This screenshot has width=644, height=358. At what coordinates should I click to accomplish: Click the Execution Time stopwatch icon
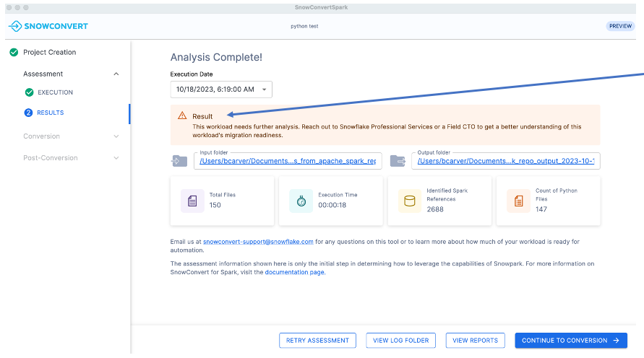(301, 201)
